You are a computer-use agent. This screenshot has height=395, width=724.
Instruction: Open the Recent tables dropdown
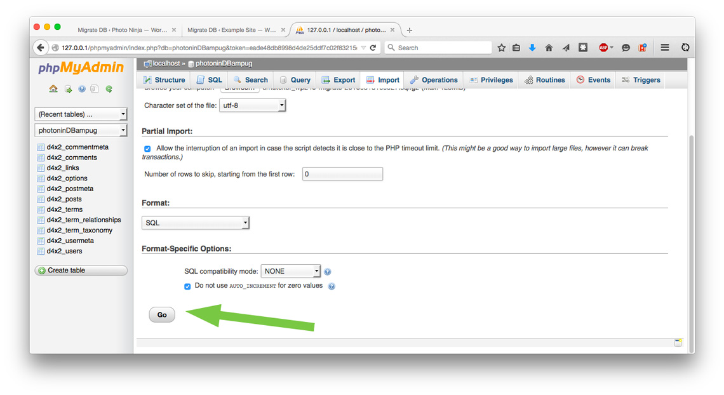(81, 114)
